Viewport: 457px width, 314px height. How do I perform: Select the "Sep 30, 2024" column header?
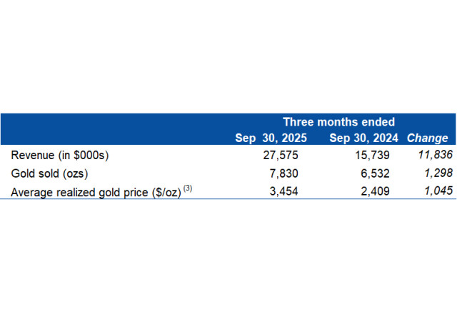coord(365,138)
